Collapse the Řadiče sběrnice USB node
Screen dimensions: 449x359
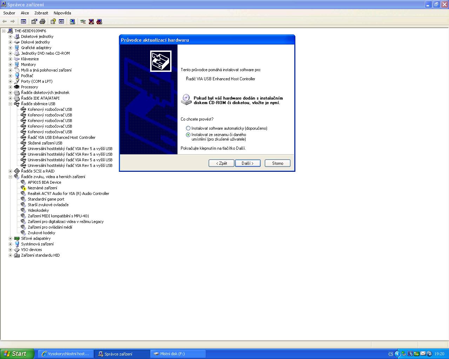pos(10,104)
